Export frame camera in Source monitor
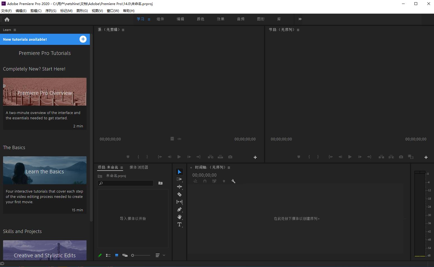Image resolution: width=434 pixels, height=267 pixels. point(230,157)
